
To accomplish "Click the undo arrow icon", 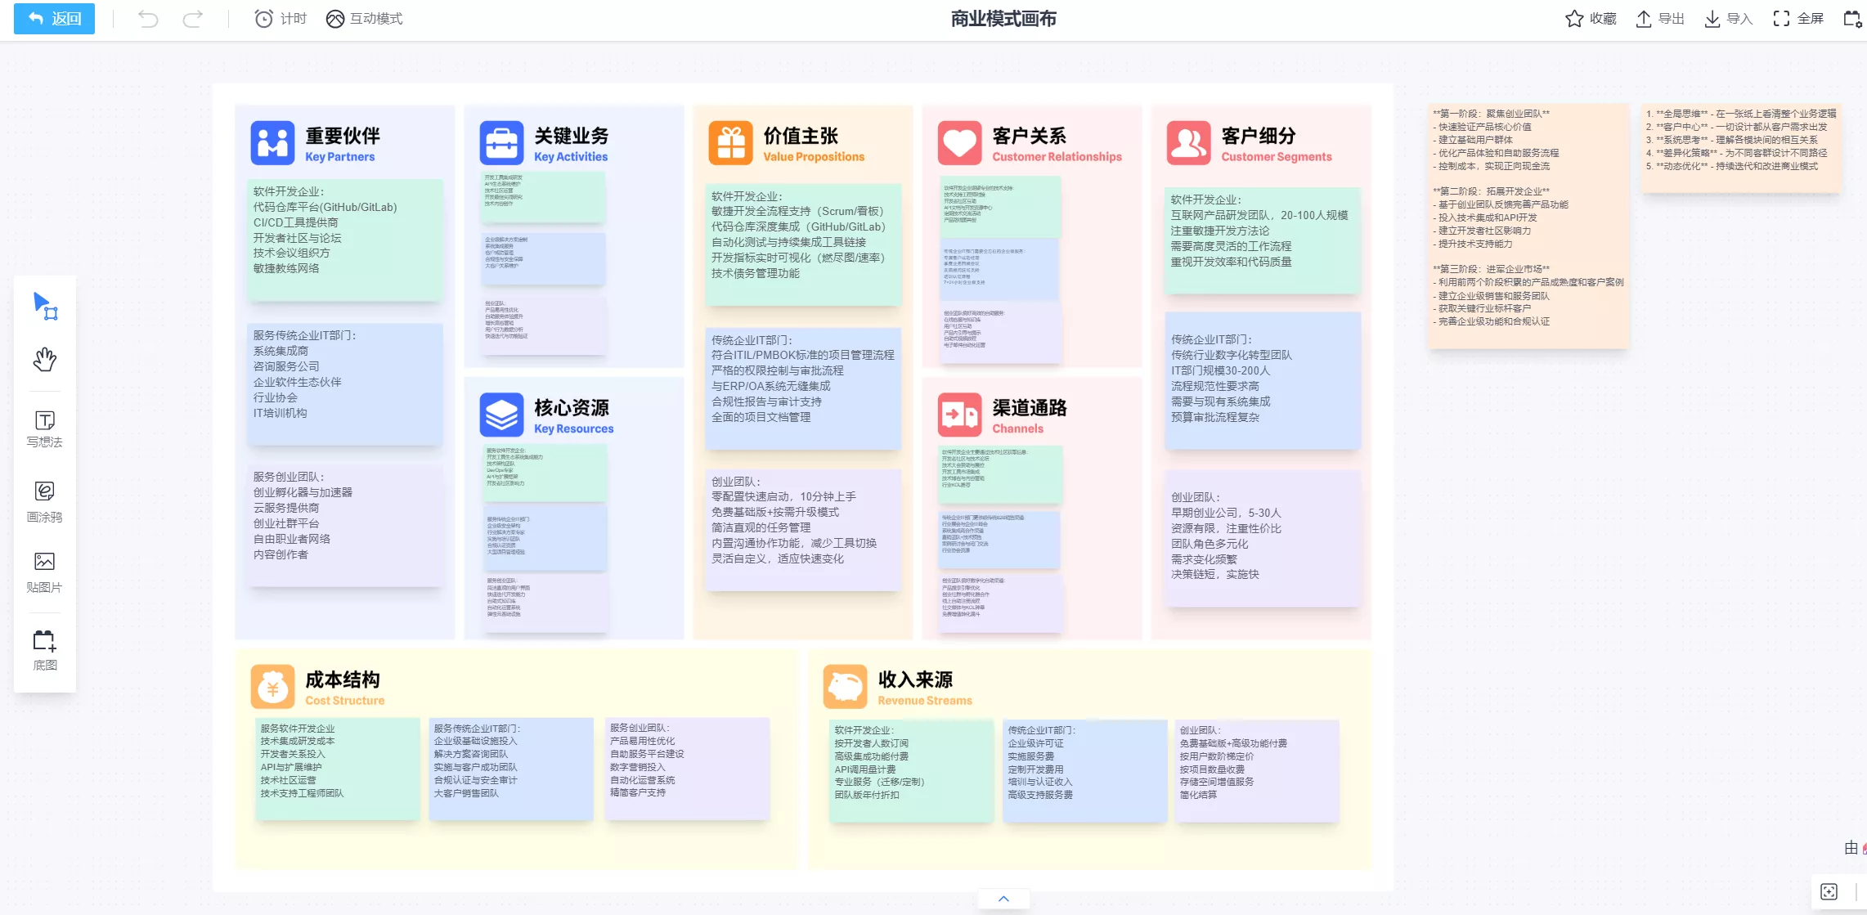I will (148, 19).
